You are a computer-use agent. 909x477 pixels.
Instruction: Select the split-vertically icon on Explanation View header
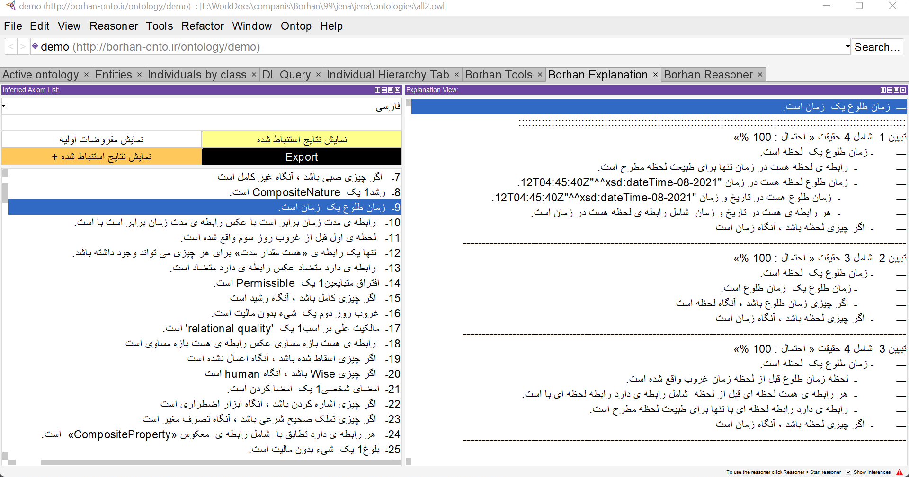[x=882, y=90]
